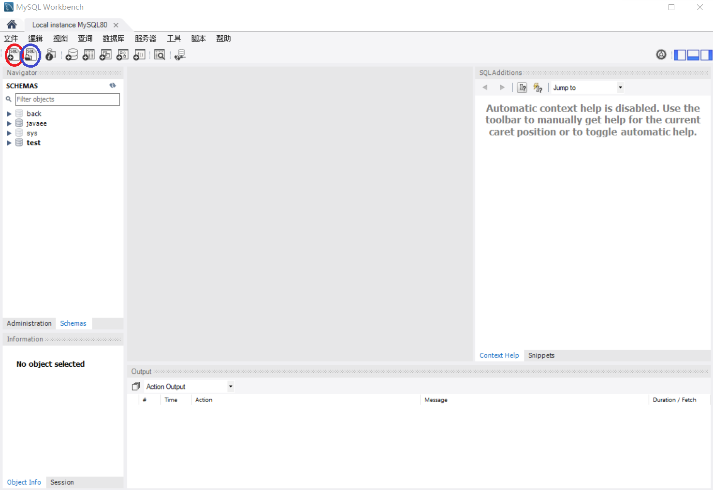Open the 帮助 menu
Screen dimensions: 713x490
coord(223,39)
